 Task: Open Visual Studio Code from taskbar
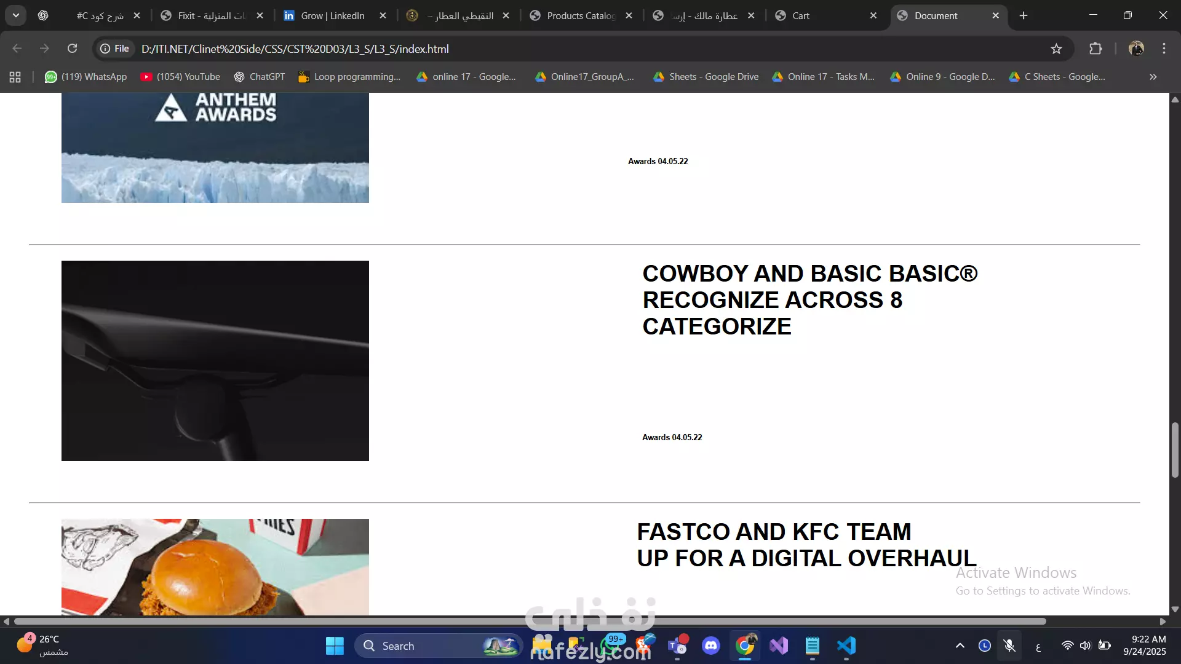coord(846,646)
